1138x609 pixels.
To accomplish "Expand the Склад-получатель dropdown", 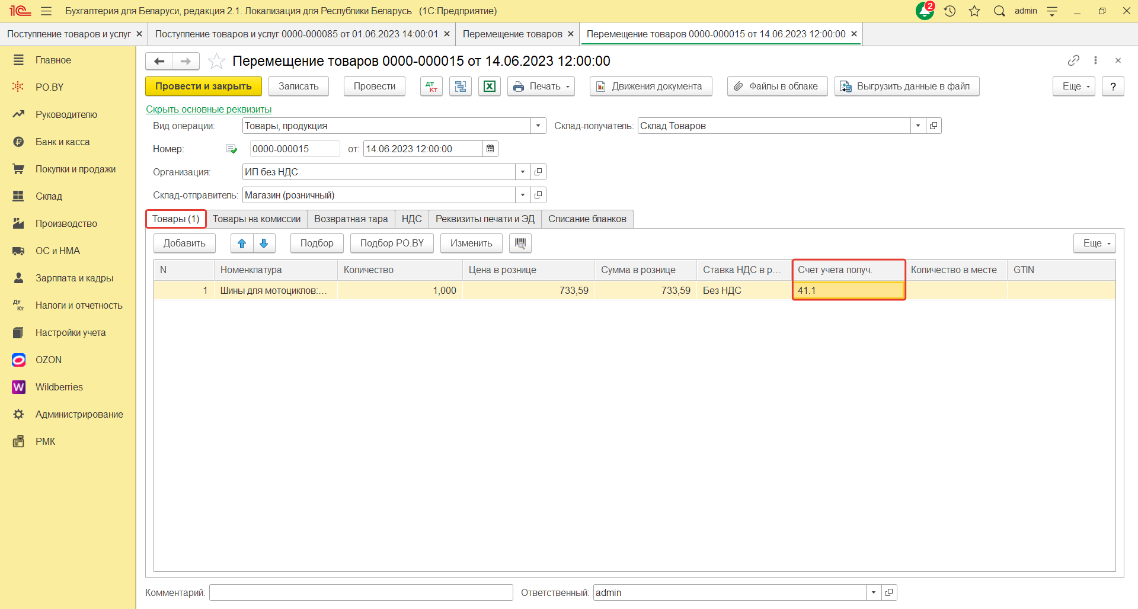I will click(918, 126).
